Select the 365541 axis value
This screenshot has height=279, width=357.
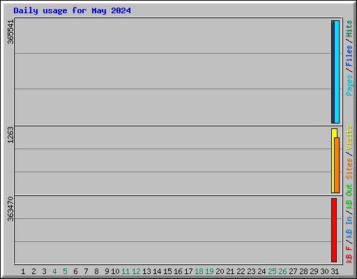point(10,32)
